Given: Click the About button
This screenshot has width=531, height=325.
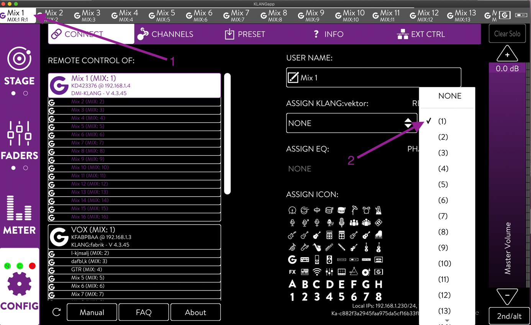Looking at the screenshot, I should (x=195, y=312).
